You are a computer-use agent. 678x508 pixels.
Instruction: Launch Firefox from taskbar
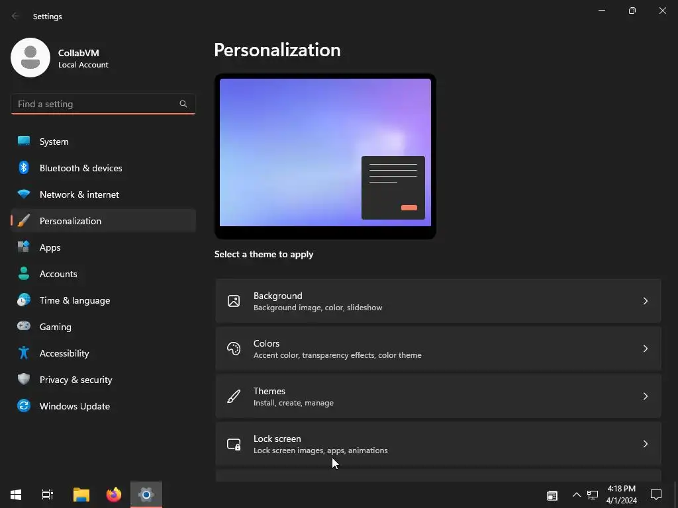114,495
